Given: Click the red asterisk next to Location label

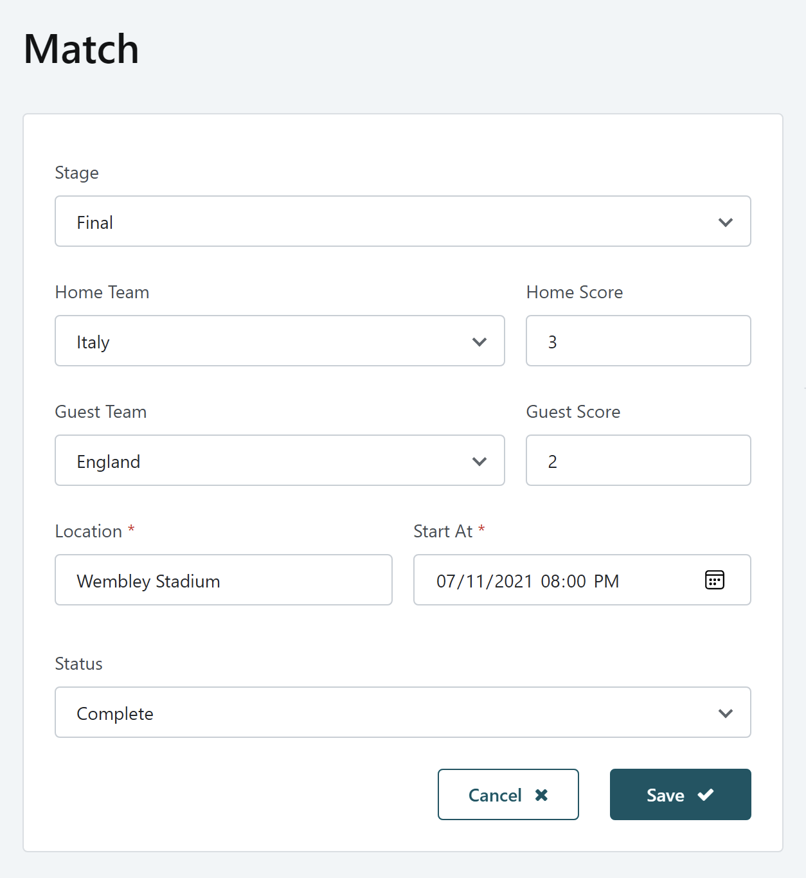Looking at the screenshot, I should pos(131,530).
